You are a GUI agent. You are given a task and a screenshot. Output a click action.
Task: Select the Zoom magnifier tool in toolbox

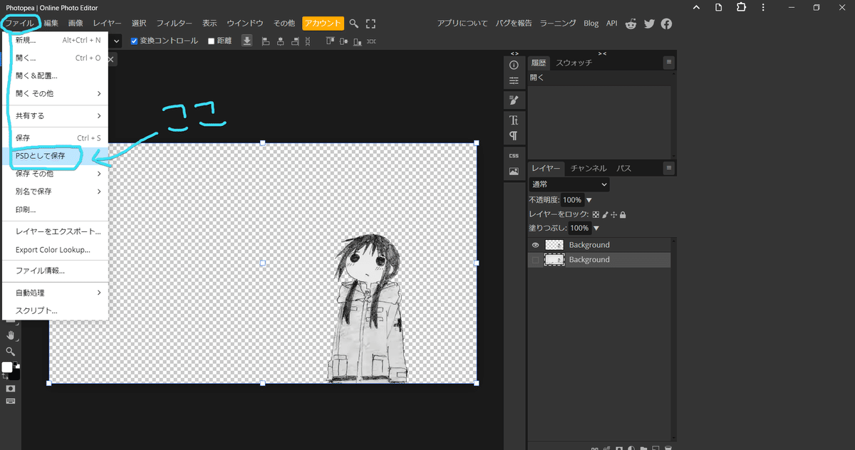click(10, 351)
